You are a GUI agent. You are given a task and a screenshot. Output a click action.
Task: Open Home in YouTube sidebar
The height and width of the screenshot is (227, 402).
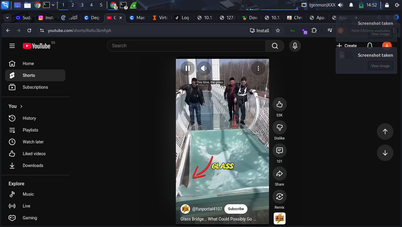[35, 64]
